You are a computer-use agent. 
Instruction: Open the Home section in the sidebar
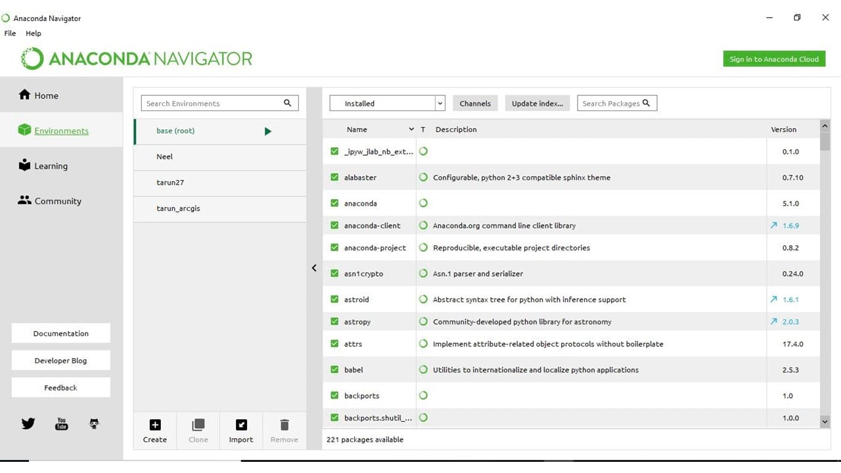point(45,95)
